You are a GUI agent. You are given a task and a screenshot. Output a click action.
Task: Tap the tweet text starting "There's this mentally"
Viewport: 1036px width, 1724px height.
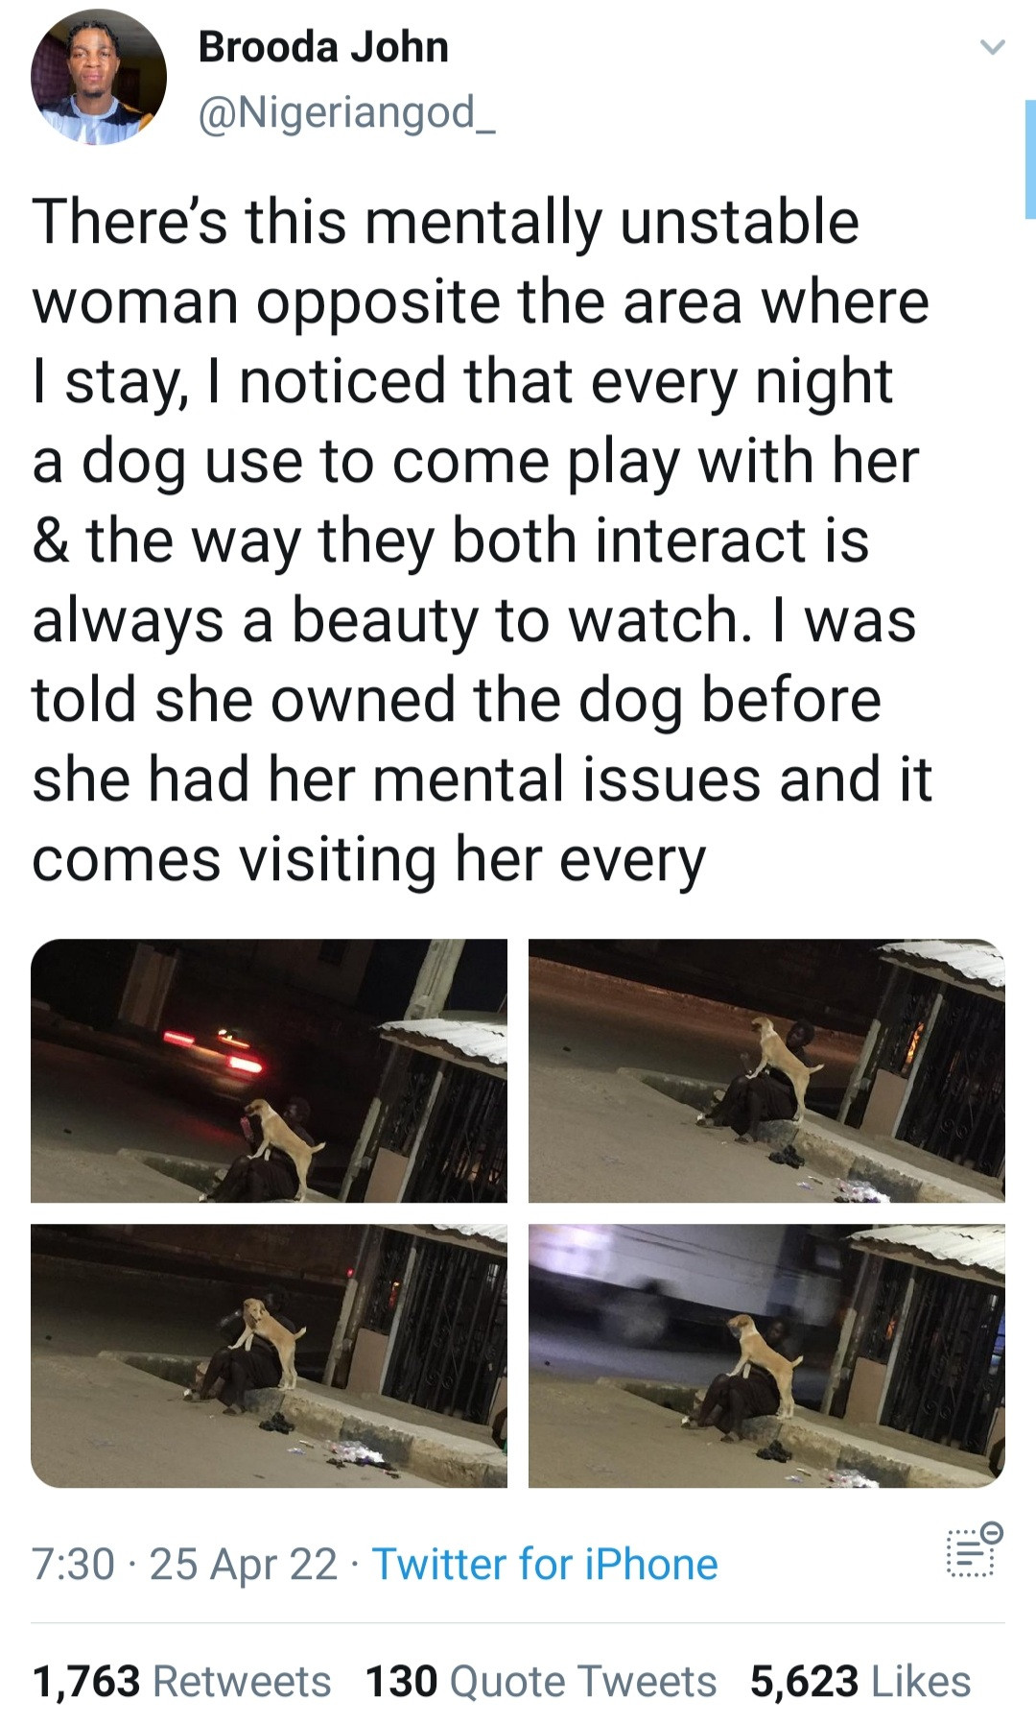(482, 539)
